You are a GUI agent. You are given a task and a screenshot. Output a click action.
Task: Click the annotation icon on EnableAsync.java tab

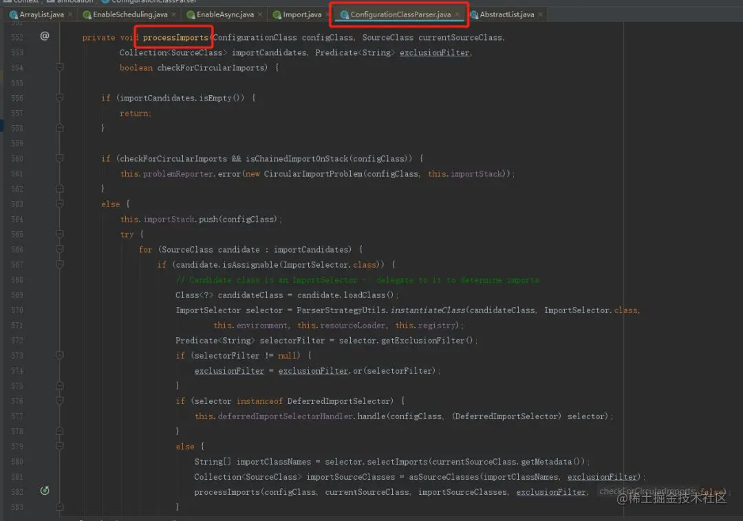point(191,14)
